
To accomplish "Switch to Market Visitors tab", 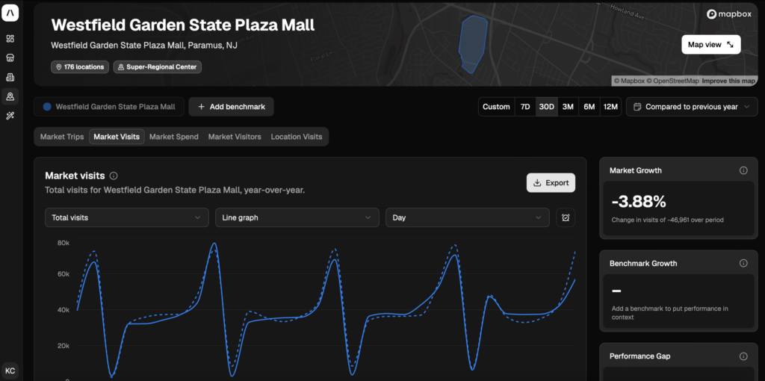I will 235,137.
